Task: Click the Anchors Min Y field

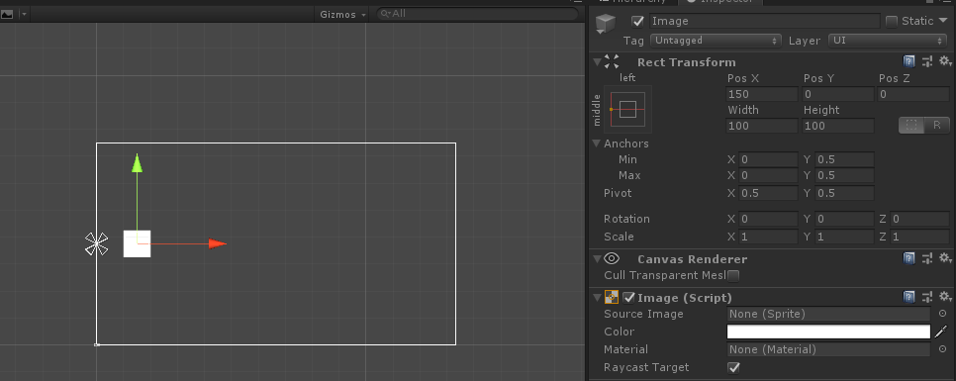Action: 844,159
